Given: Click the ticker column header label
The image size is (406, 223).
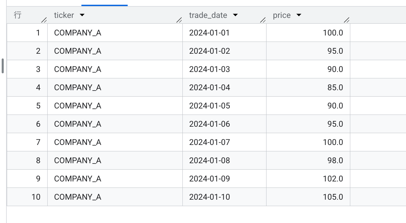Looking at the screenshot, I should coord(64,15).
